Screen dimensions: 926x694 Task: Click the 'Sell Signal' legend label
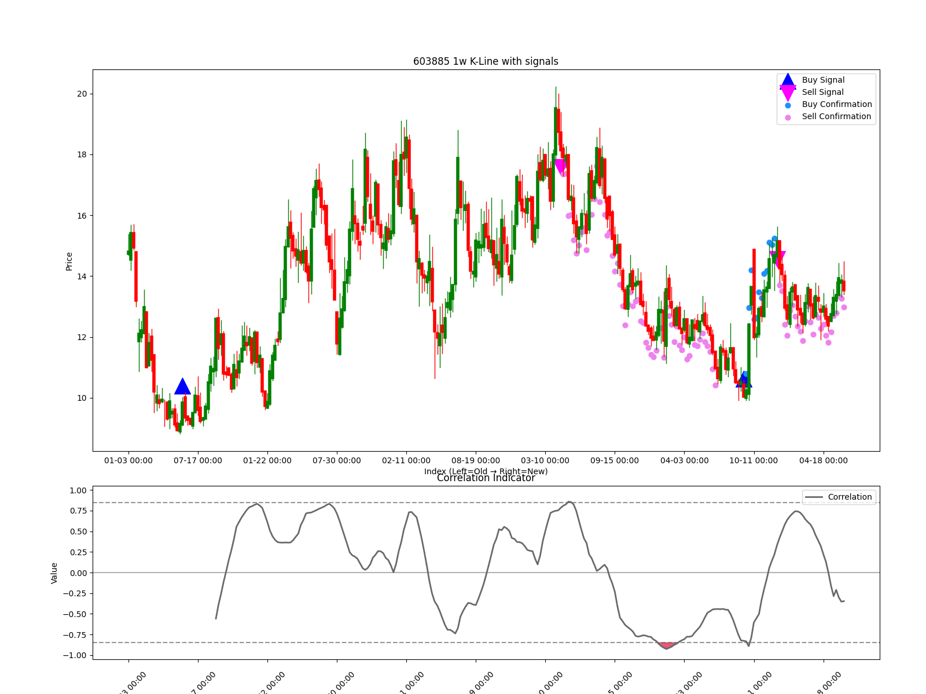tap(822, 93)
